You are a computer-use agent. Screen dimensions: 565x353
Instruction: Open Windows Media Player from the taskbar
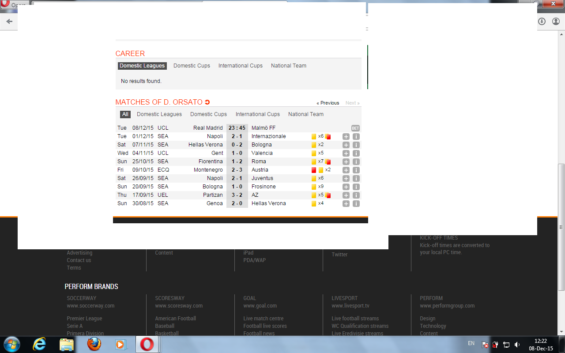120,344
